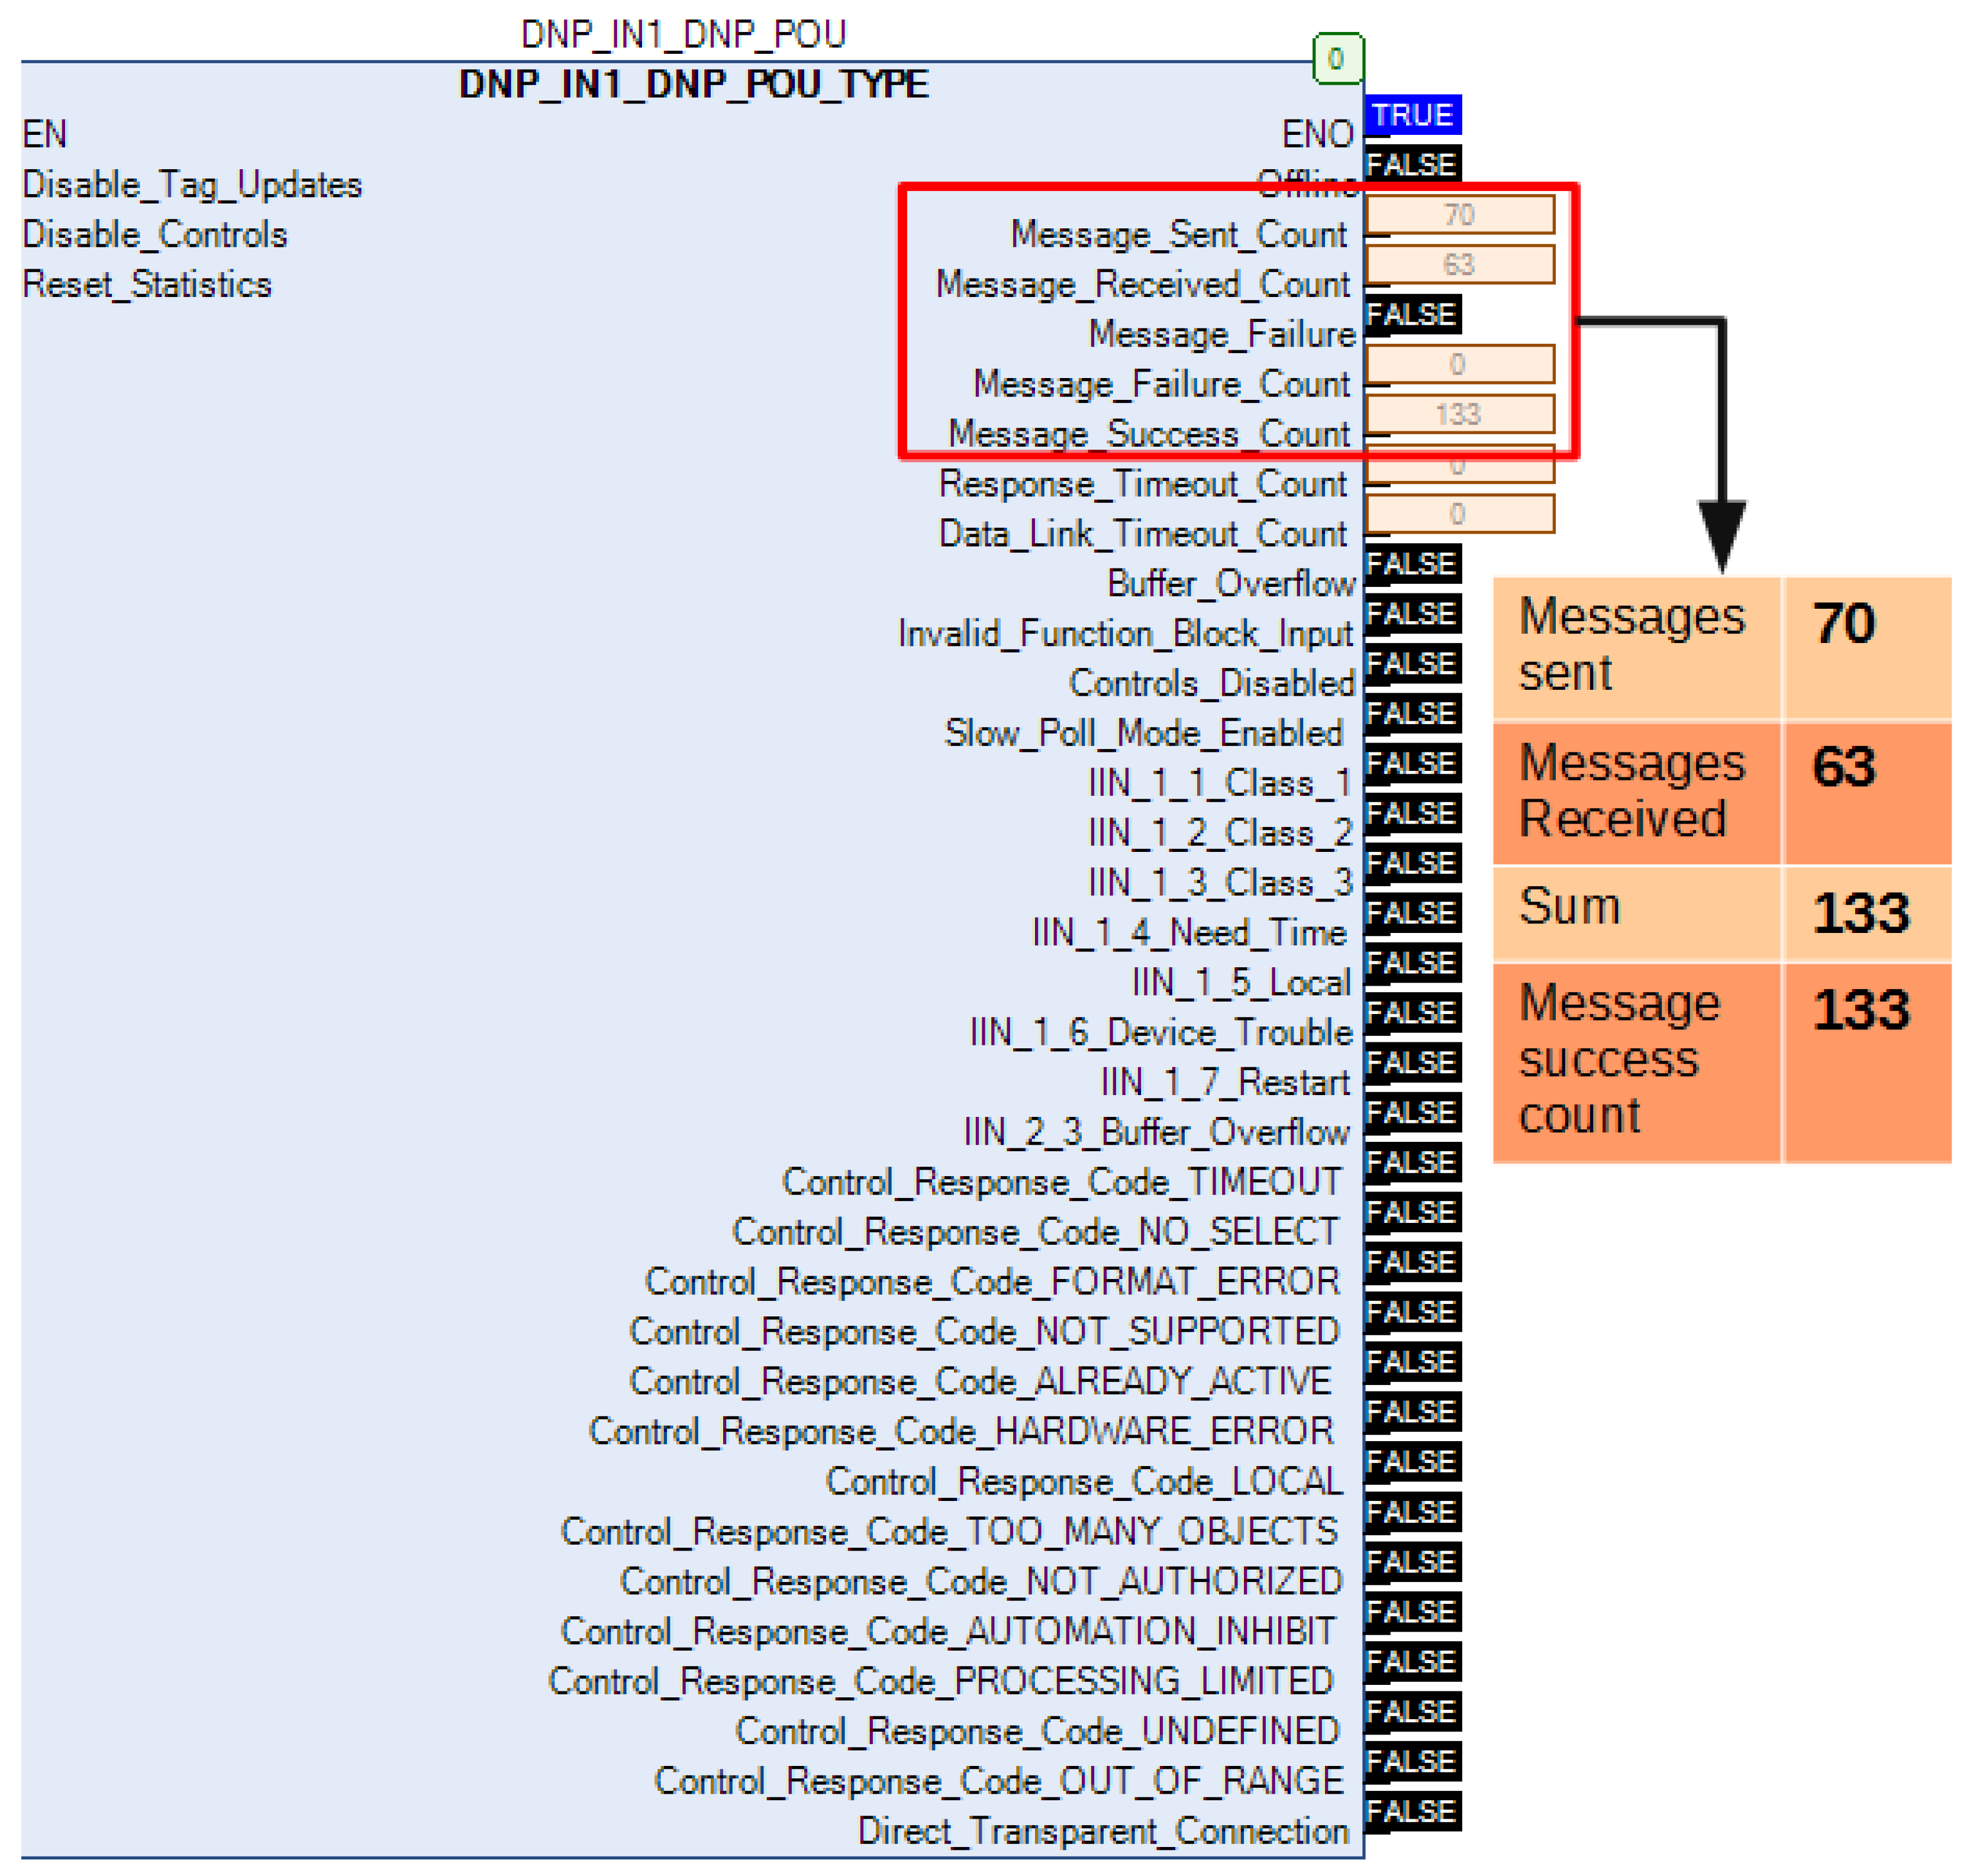Click the DNP_IN1_DNP_POU_TYPE block title
Screen dimensions: 1970x1876
(x=694, y=85)
